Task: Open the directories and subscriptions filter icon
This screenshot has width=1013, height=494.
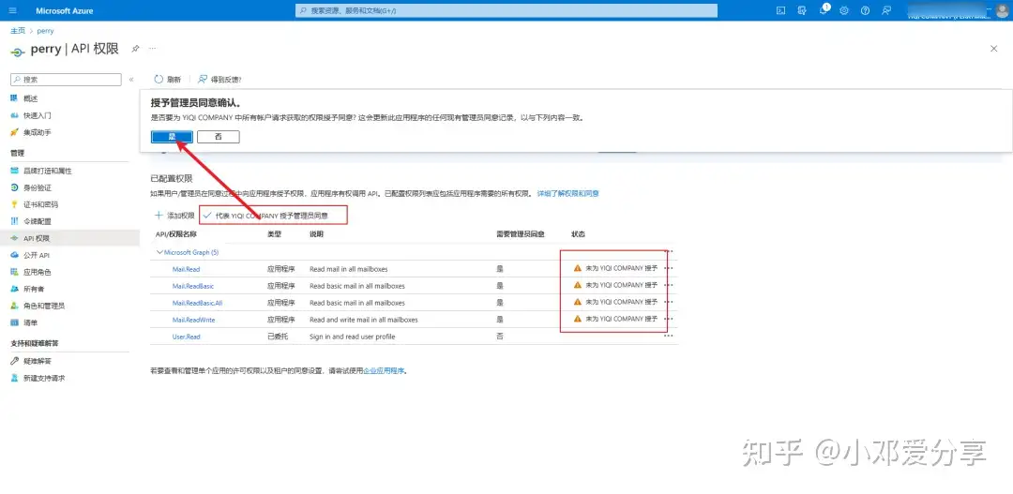Action: coord(802,10)
